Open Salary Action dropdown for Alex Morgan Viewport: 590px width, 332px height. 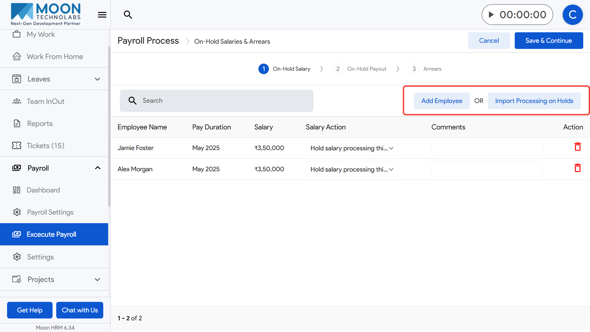352,169
